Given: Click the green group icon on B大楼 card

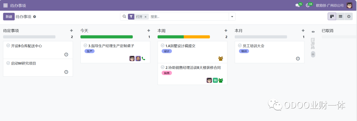Looking at the screenshot, I should 220,80.
